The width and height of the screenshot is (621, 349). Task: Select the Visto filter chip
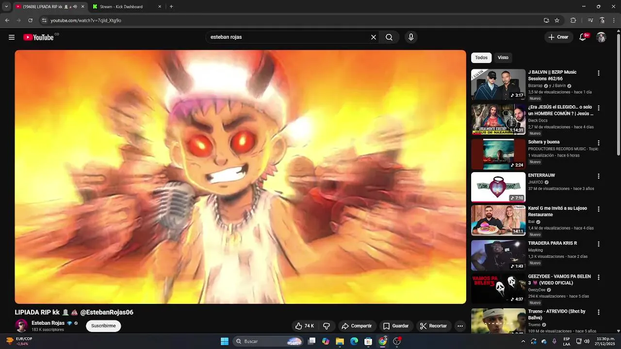503,58
